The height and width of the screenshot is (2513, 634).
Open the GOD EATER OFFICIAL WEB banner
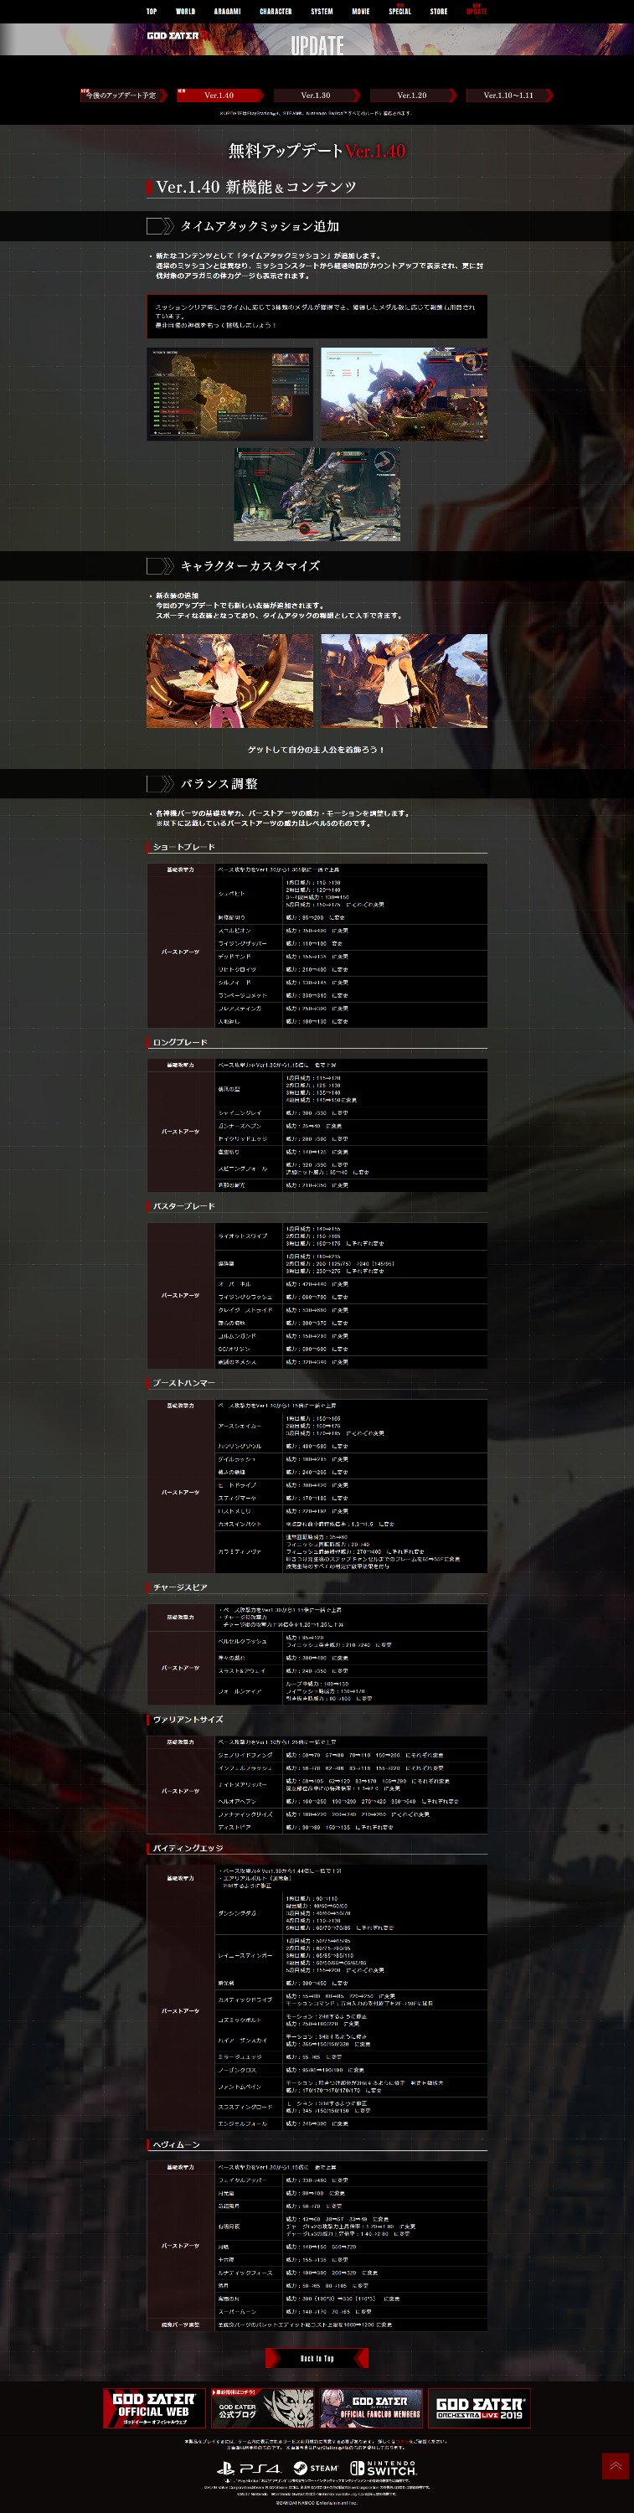coord(154,2407)
